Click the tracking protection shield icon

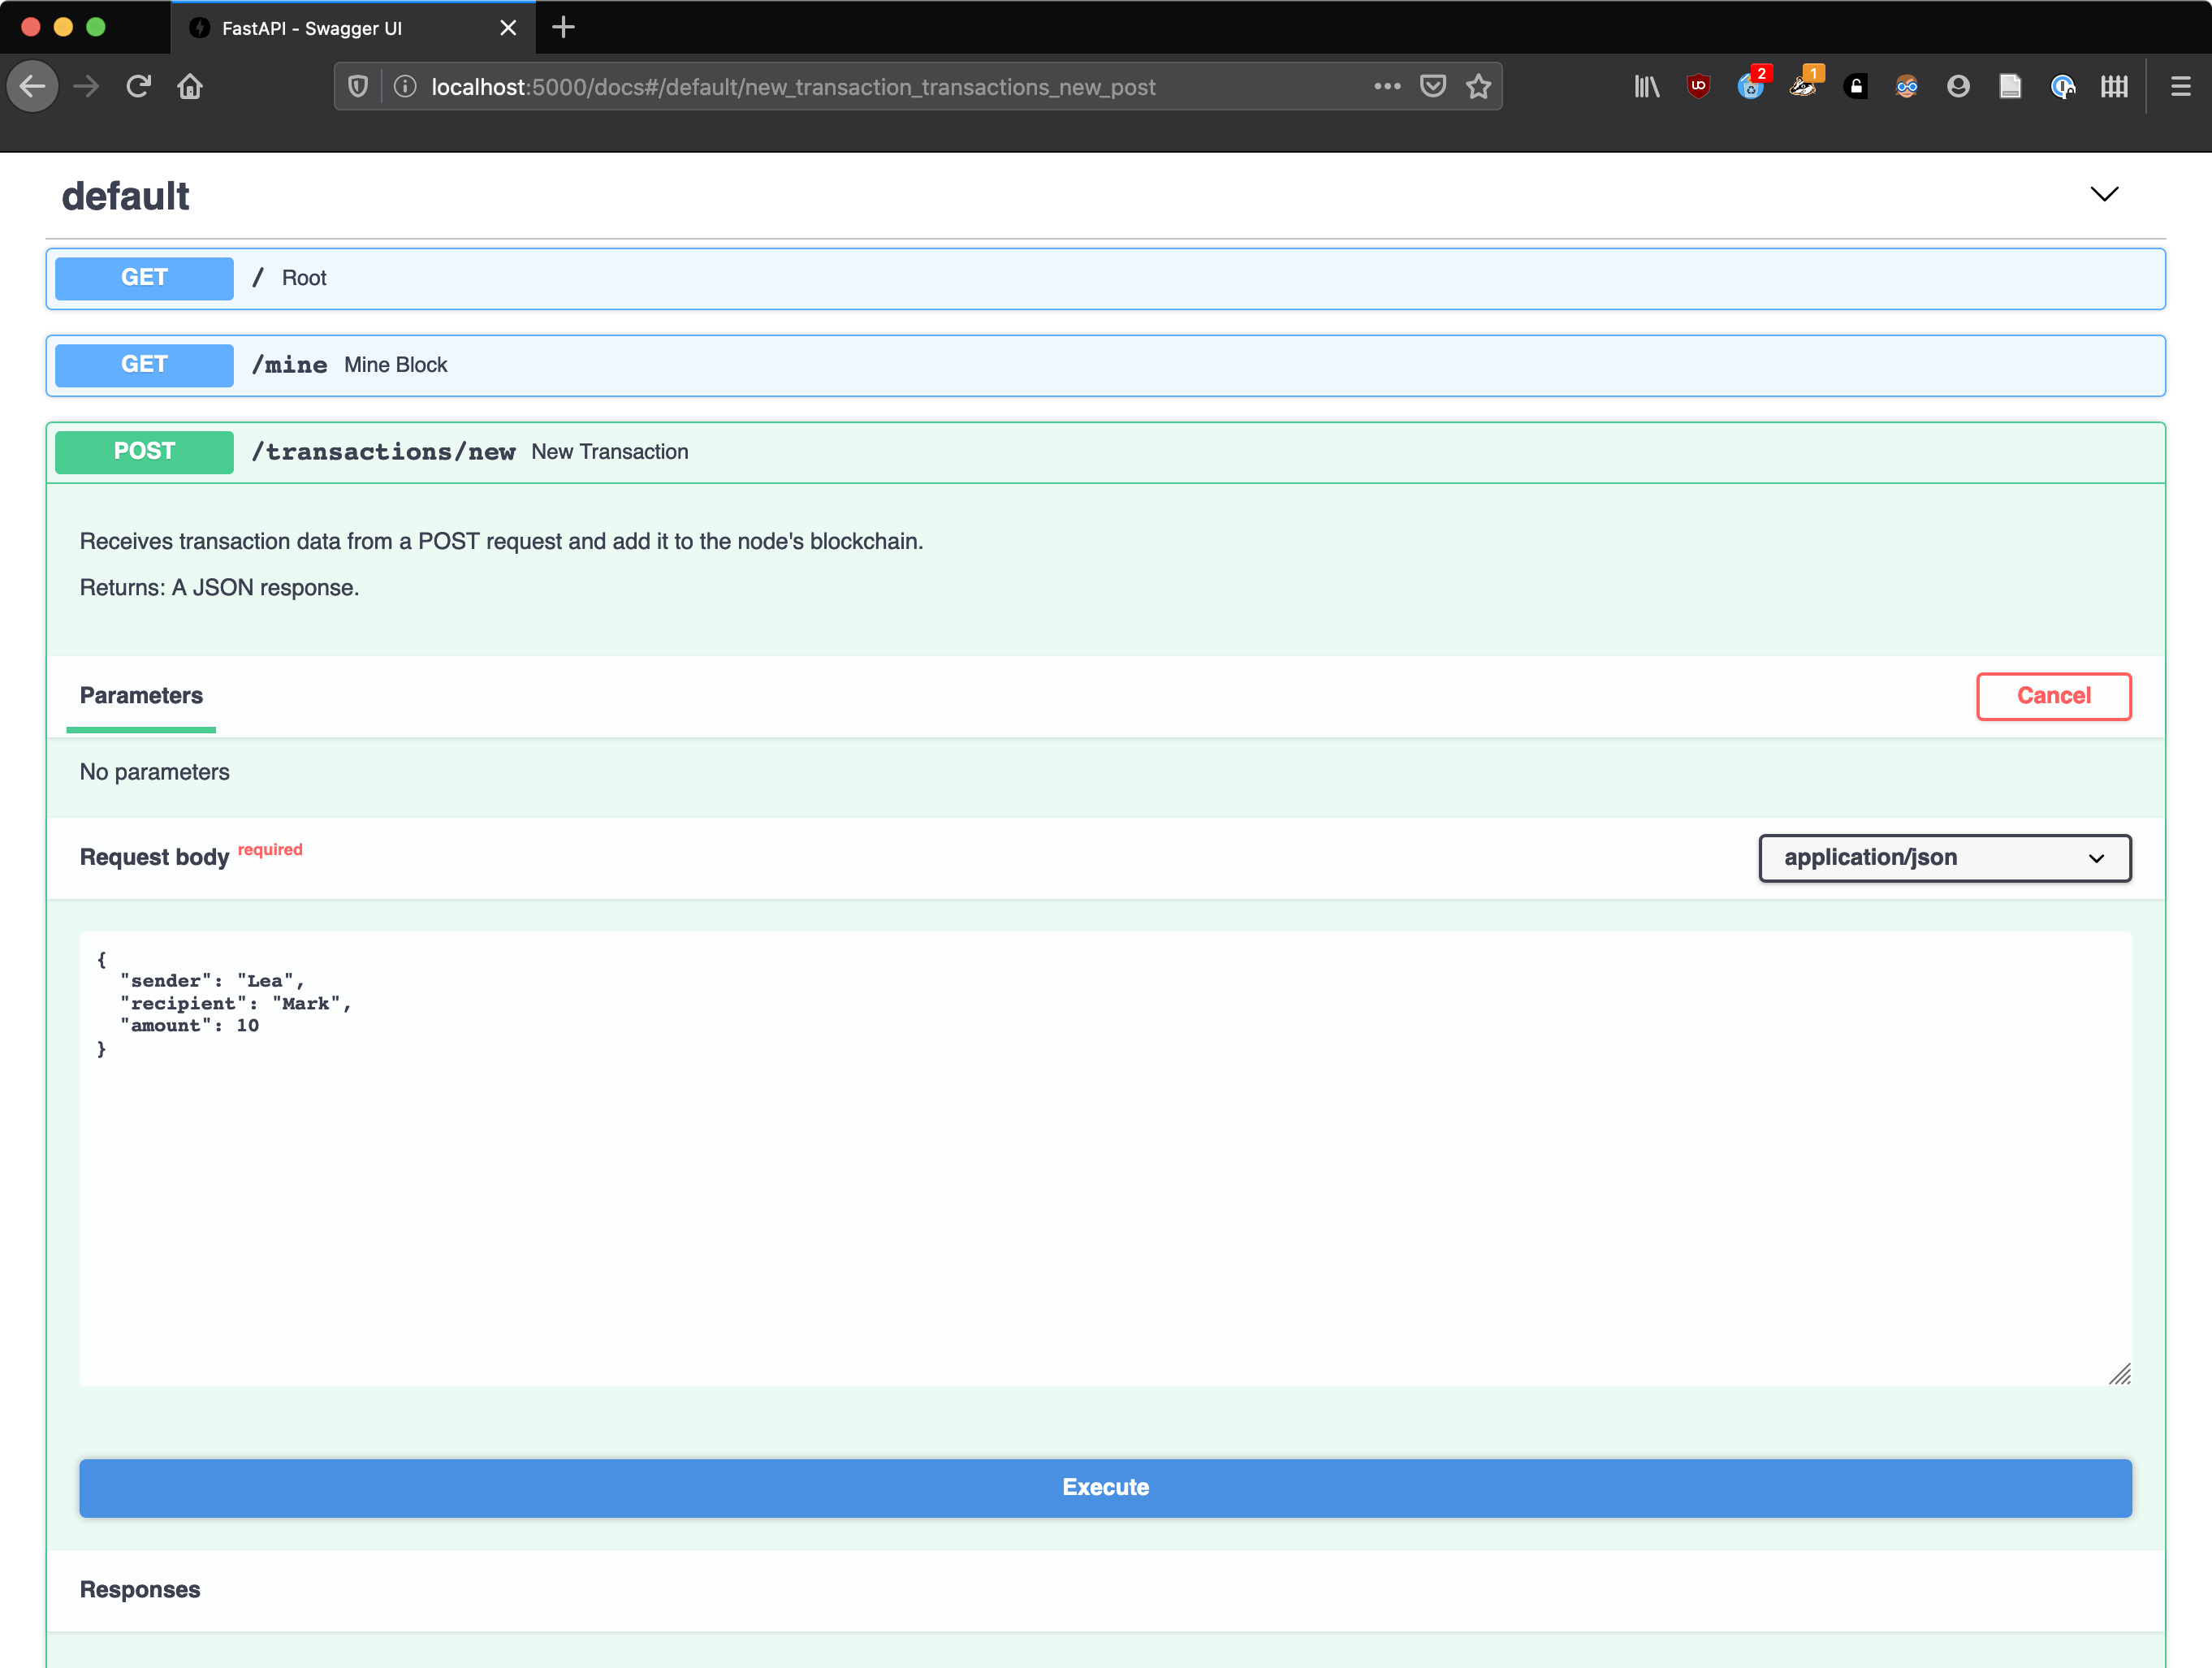point(358,87)
